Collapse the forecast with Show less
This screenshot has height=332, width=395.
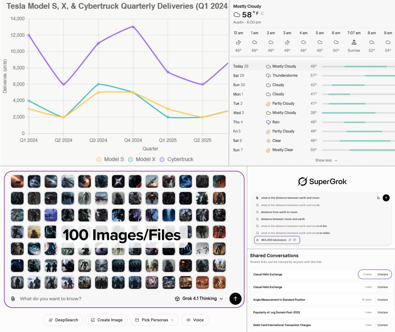click(x=326, y=160)
